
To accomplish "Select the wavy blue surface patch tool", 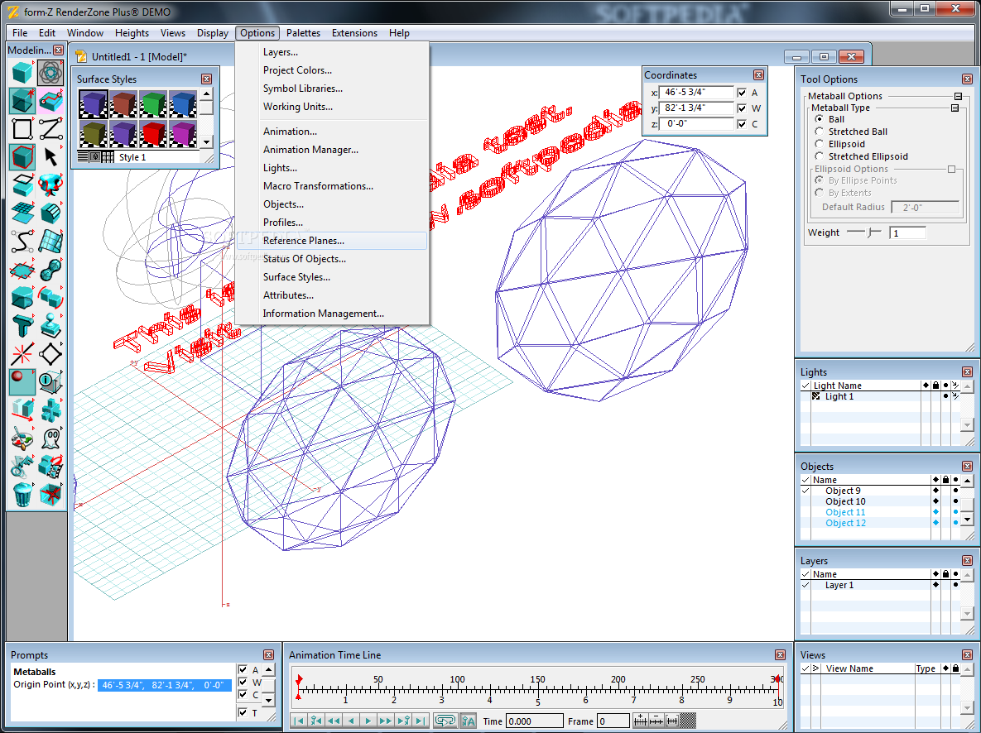I will [50, 241].
